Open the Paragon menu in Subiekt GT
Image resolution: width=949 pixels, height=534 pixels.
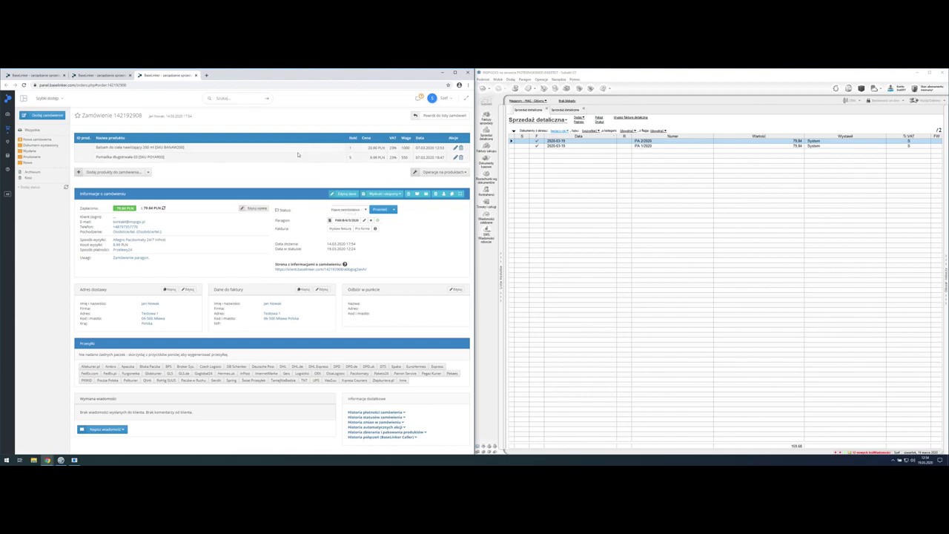pos(525,79)
